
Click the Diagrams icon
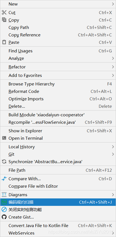click(4, 195)
